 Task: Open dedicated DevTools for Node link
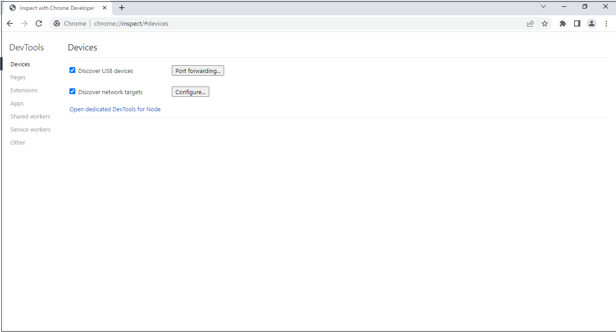click(115, 109)
